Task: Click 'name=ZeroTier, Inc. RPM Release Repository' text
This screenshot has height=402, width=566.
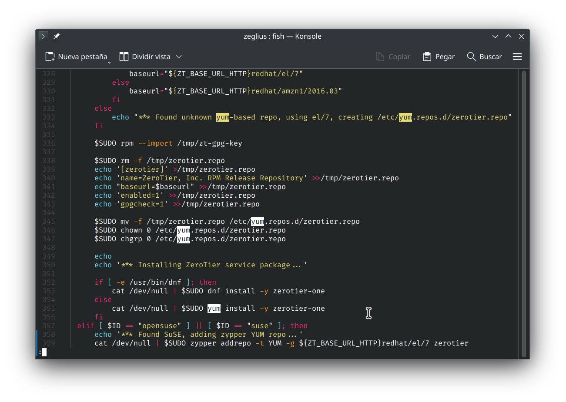Action: pyautogui.click(x=212, y=178)
